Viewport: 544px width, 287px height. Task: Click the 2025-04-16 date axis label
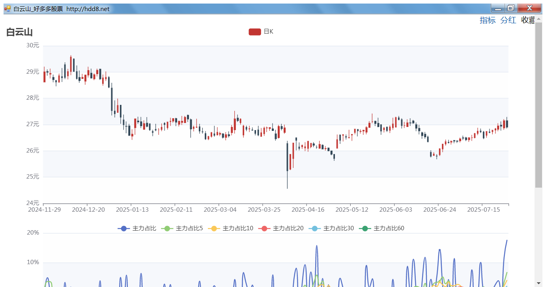pyautogui.click(x=308, y=209)
